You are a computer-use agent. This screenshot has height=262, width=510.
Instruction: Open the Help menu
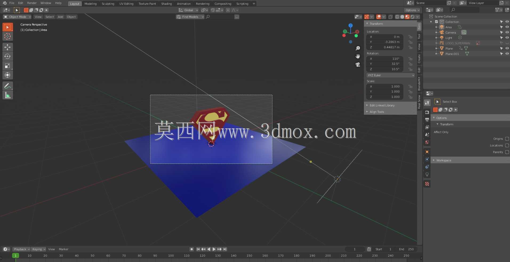[x=58, y=3]
